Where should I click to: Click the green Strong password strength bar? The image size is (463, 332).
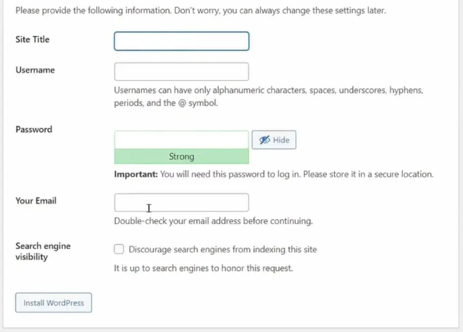181,157
